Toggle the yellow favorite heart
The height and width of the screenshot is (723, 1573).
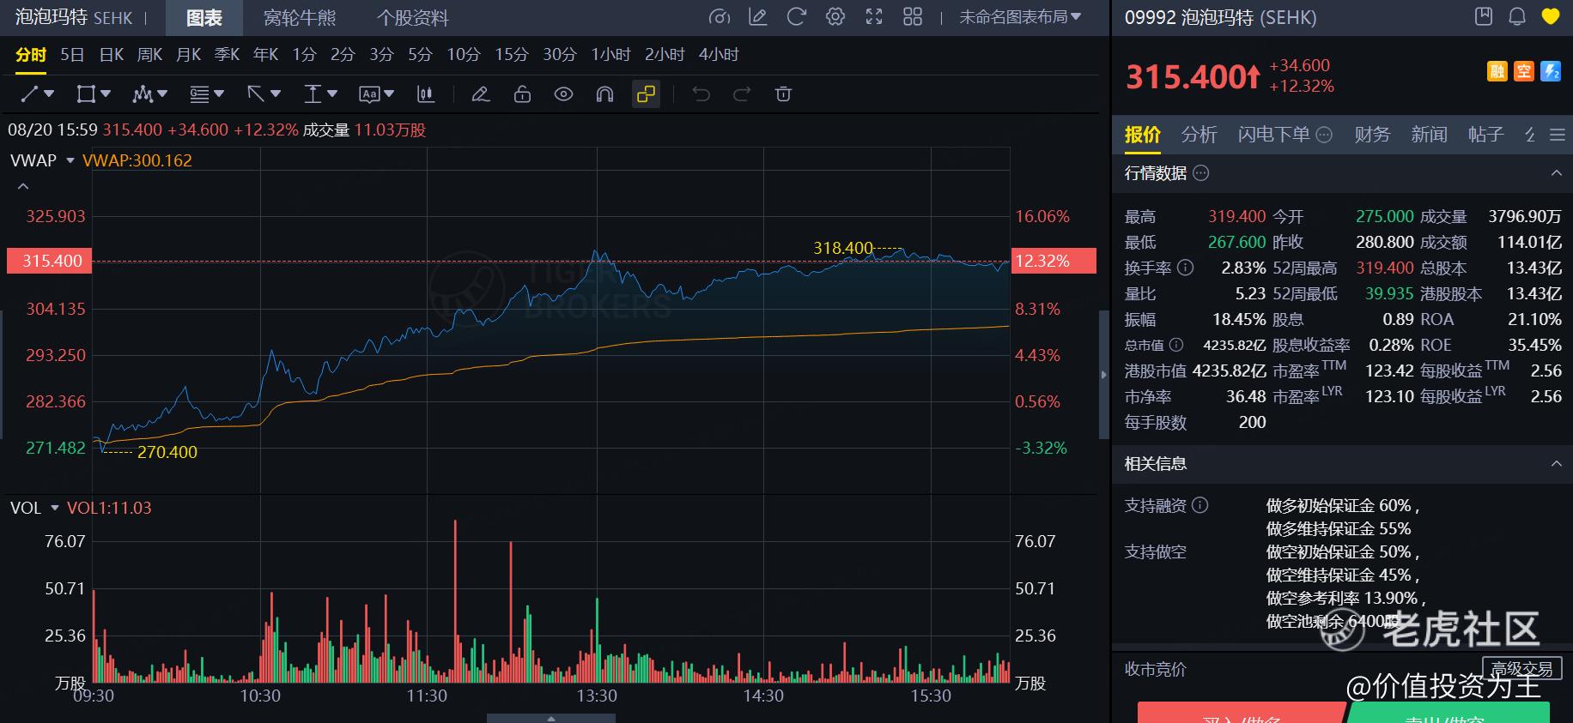1550,17
